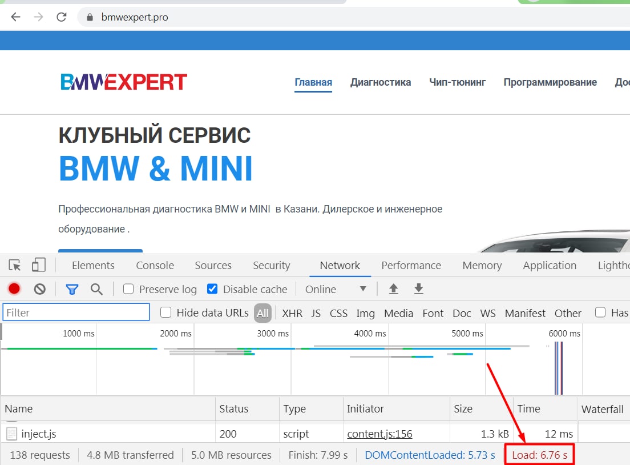Filter requests by JS

(316, 314)
